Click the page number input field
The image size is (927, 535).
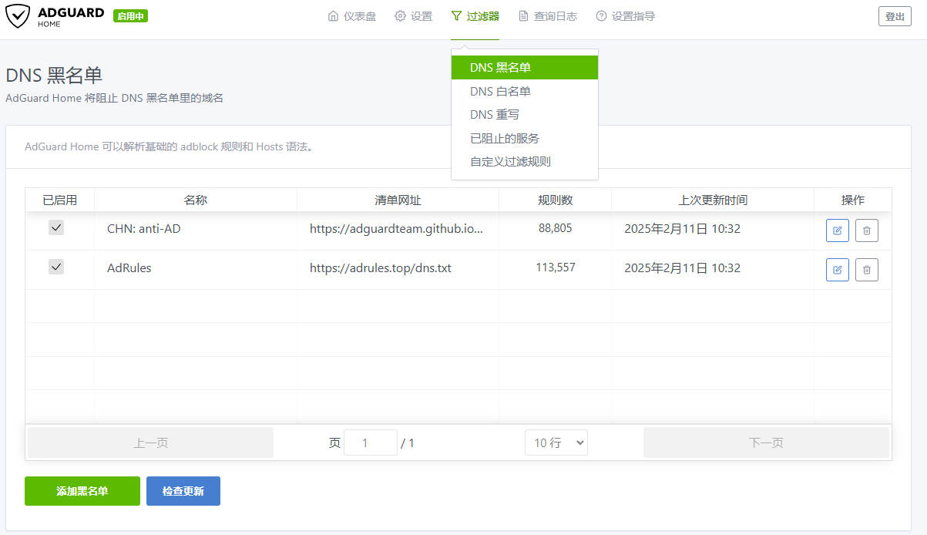point(371,442)
